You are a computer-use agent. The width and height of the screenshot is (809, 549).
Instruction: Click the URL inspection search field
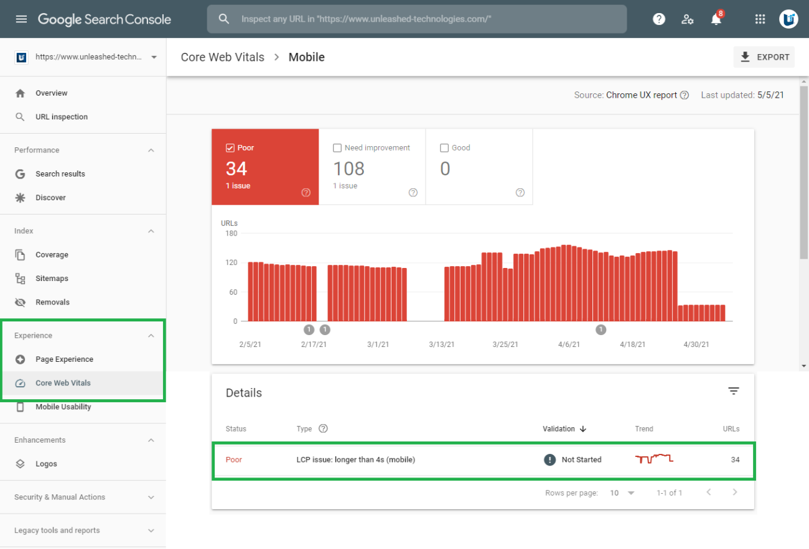pos(417,19)
